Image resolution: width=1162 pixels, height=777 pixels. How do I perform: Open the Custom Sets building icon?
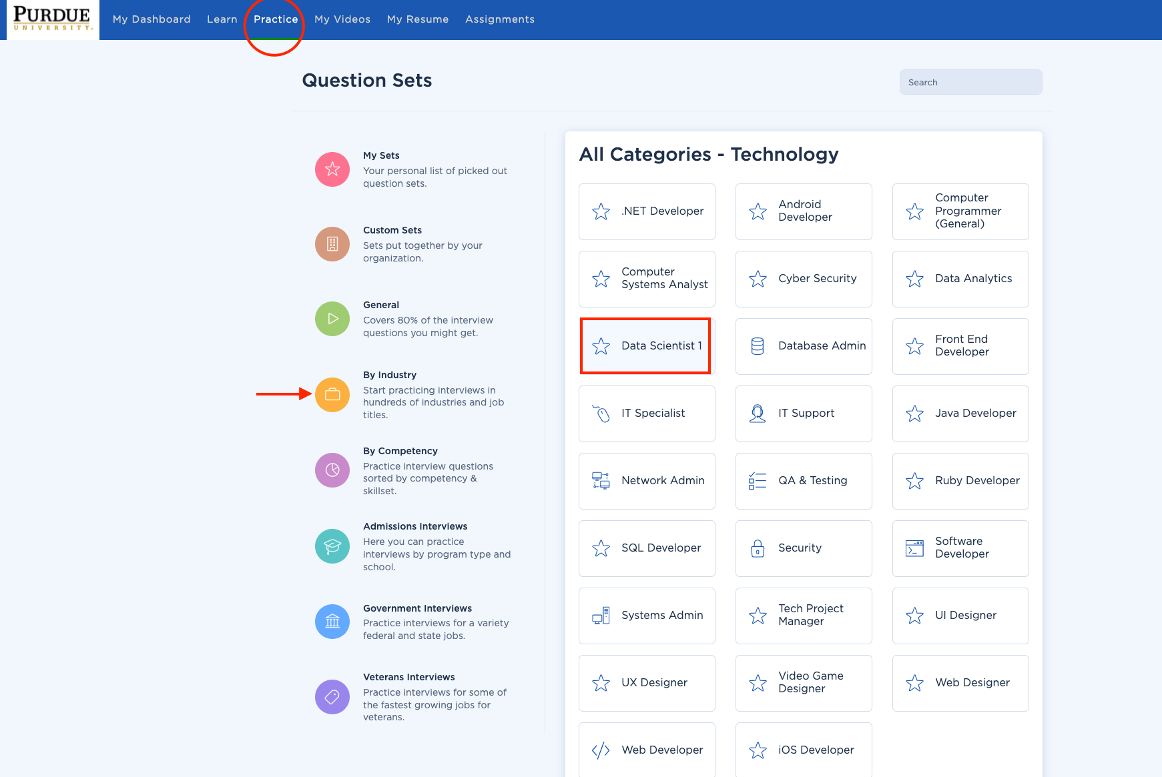tap(332, 244)
